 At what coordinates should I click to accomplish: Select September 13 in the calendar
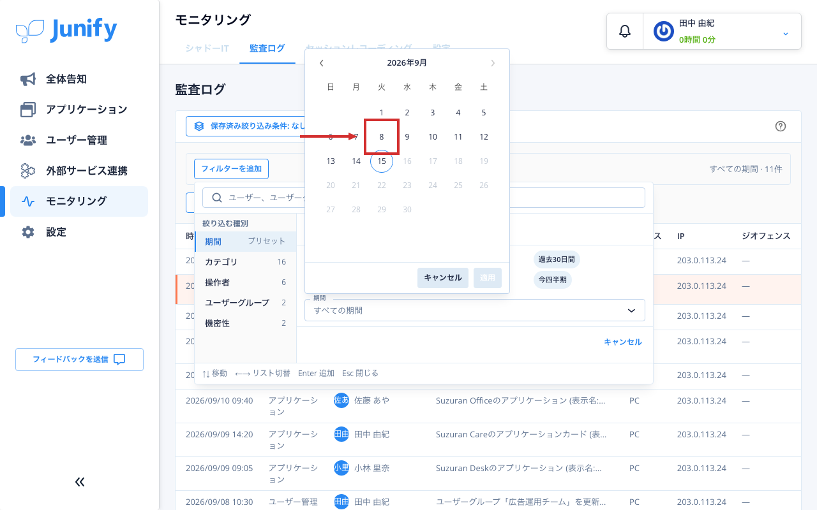coord(331,161)
